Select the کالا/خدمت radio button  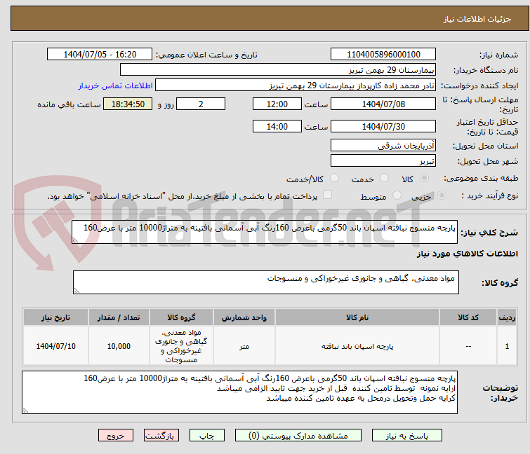[x=334, y=178]
